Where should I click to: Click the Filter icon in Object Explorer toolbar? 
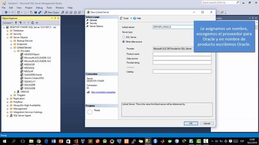pos(28,23)
